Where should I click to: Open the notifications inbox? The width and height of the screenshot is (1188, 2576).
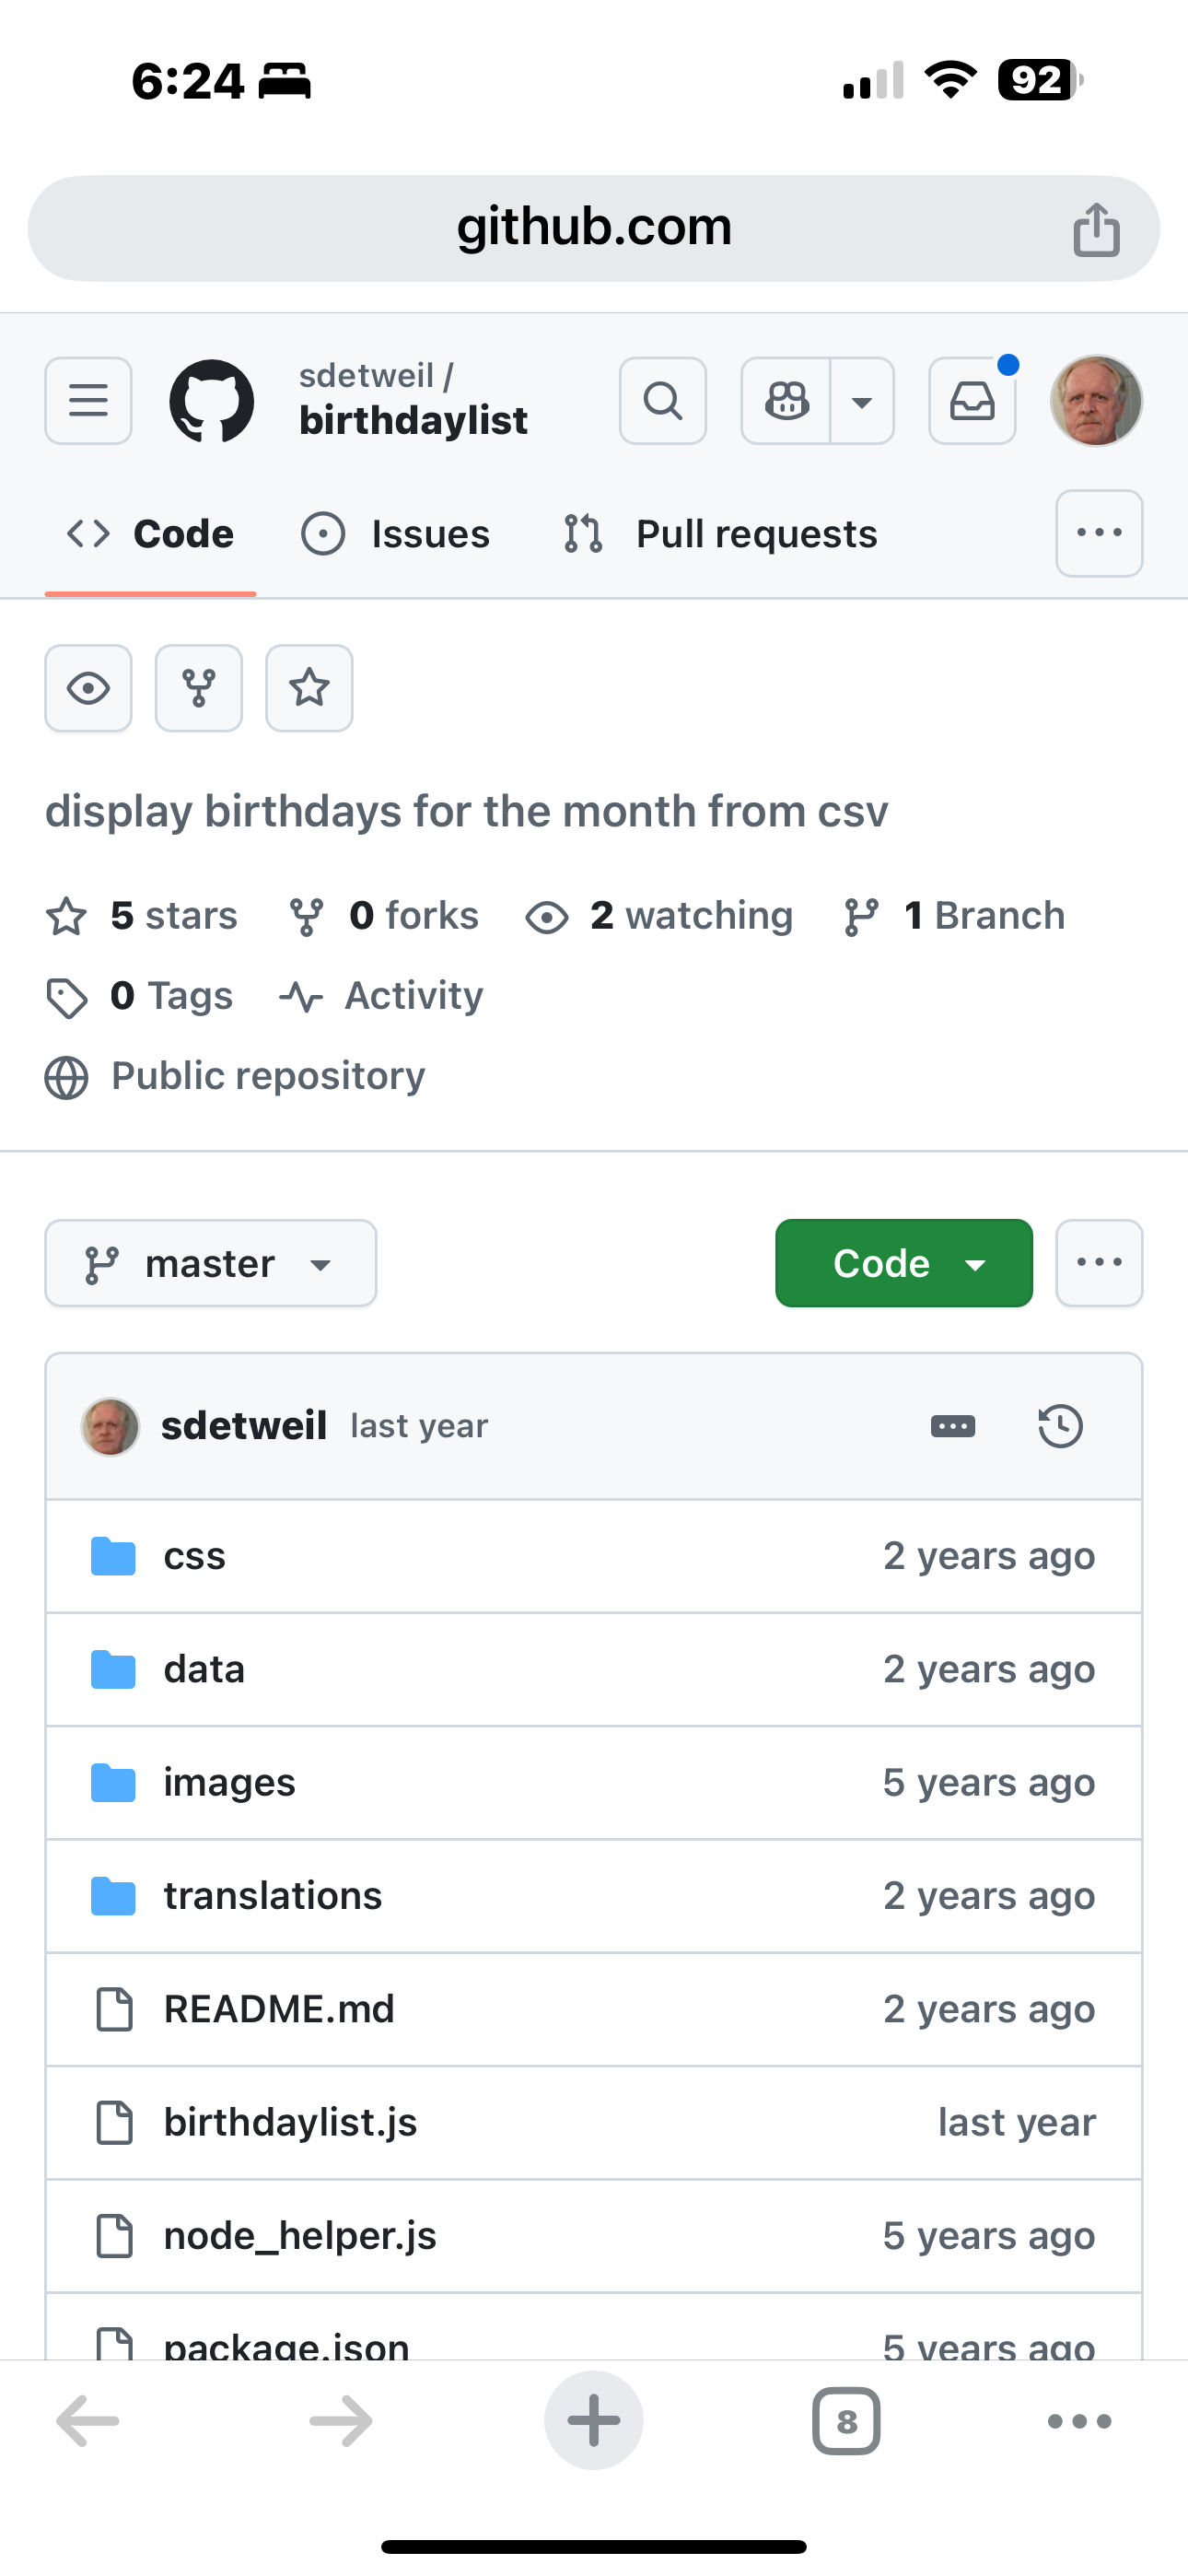972,401
